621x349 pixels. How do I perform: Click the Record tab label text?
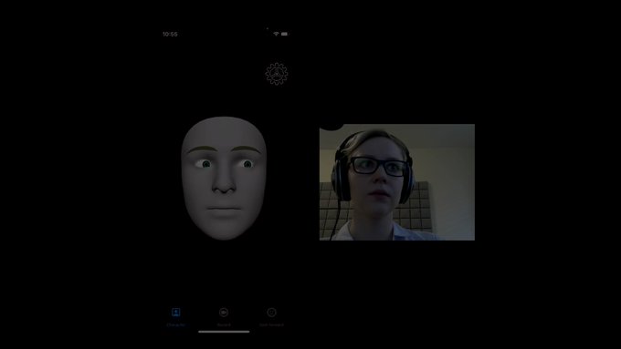pos(224,325)
